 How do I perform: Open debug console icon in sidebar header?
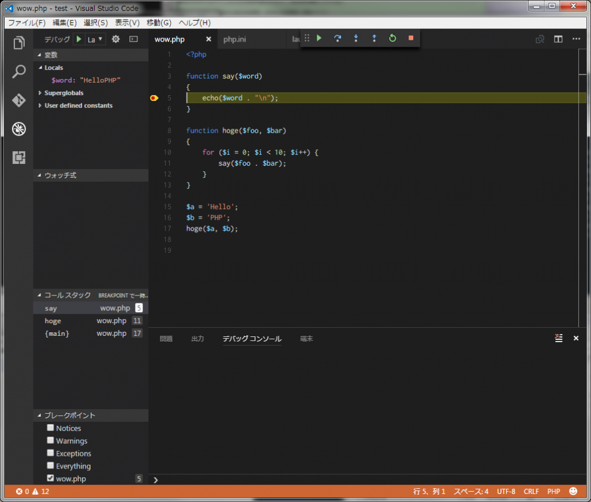click(x=133, y=39)
